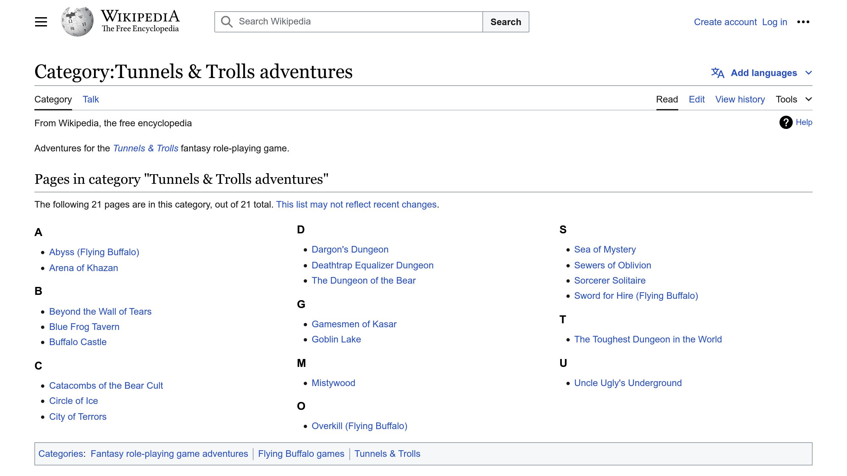Click recent changes notice link
Viewport: 847px width, 476px height.
pos(356,204)
